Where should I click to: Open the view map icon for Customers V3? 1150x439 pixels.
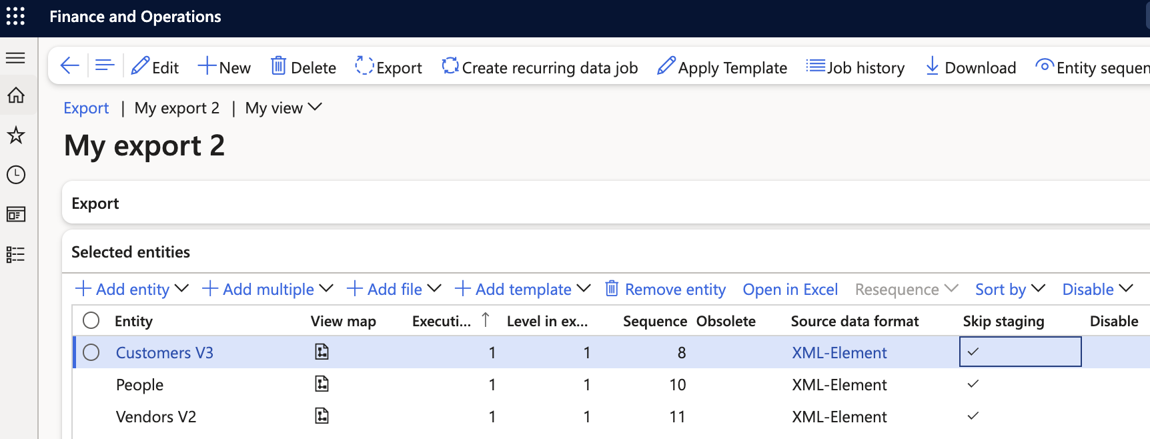322,352
